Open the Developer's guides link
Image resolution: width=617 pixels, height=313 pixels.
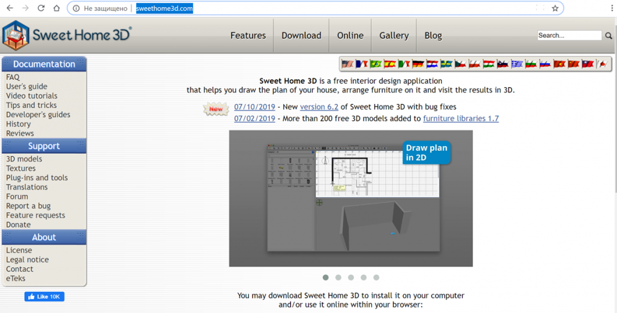tap(38, 115)
